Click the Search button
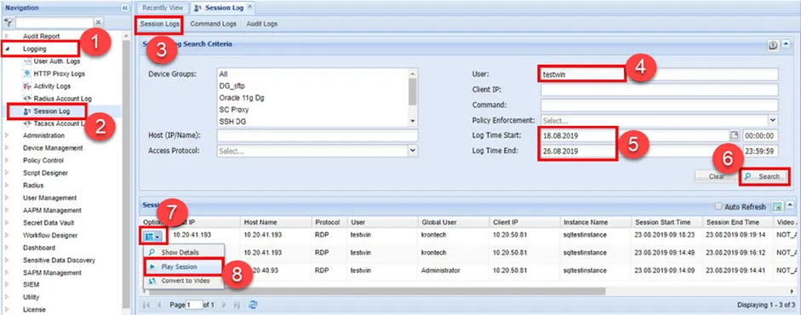This screenshot has height=315, width=801. [763, 176]
